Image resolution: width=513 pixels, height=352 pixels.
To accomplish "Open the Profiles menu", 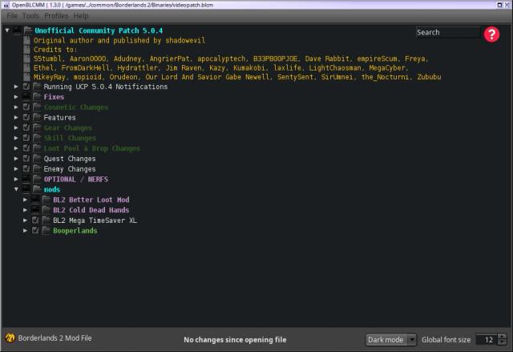I will pos(56,15).
